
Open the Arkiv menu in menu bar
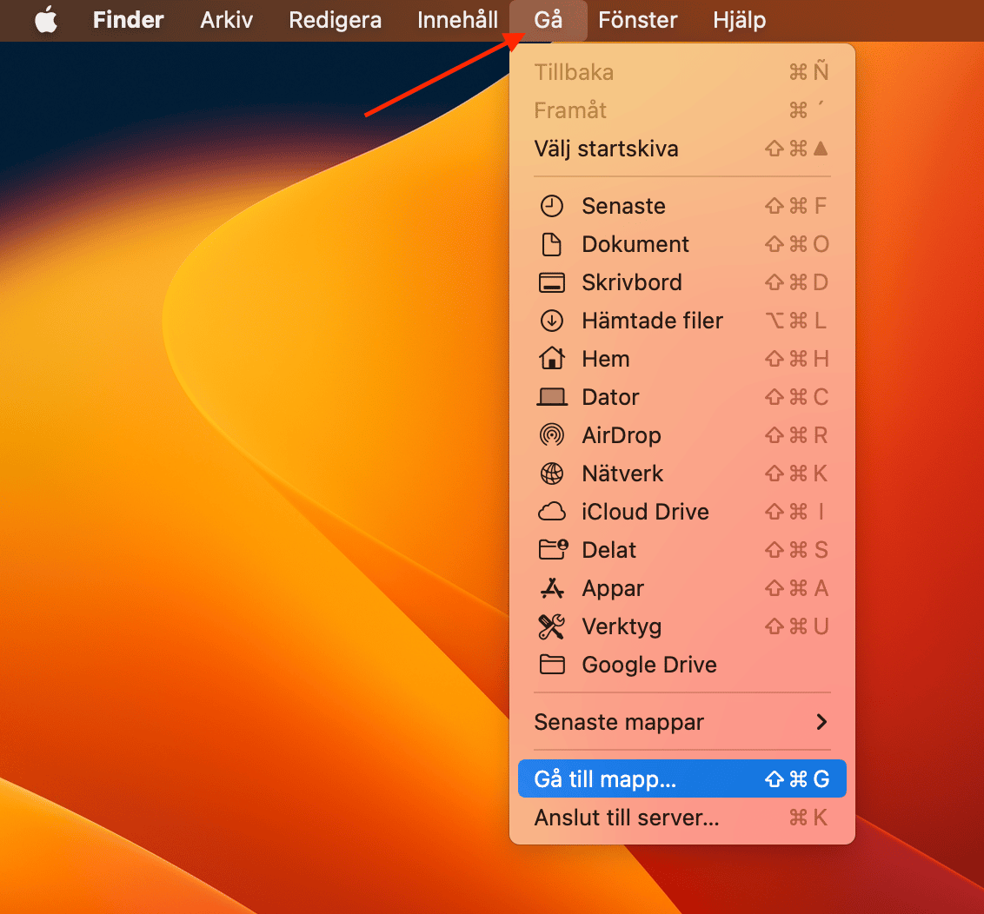[226, 20]
